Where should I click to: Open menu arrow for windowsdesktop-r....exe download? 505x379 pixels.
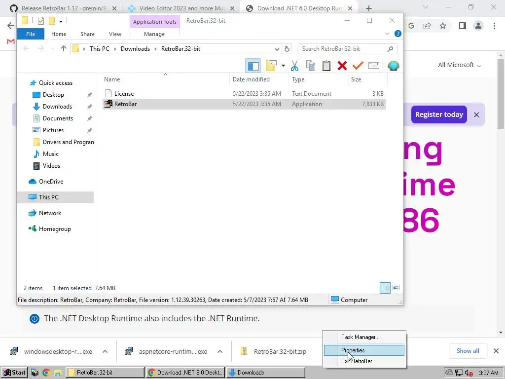click(105, 351)
